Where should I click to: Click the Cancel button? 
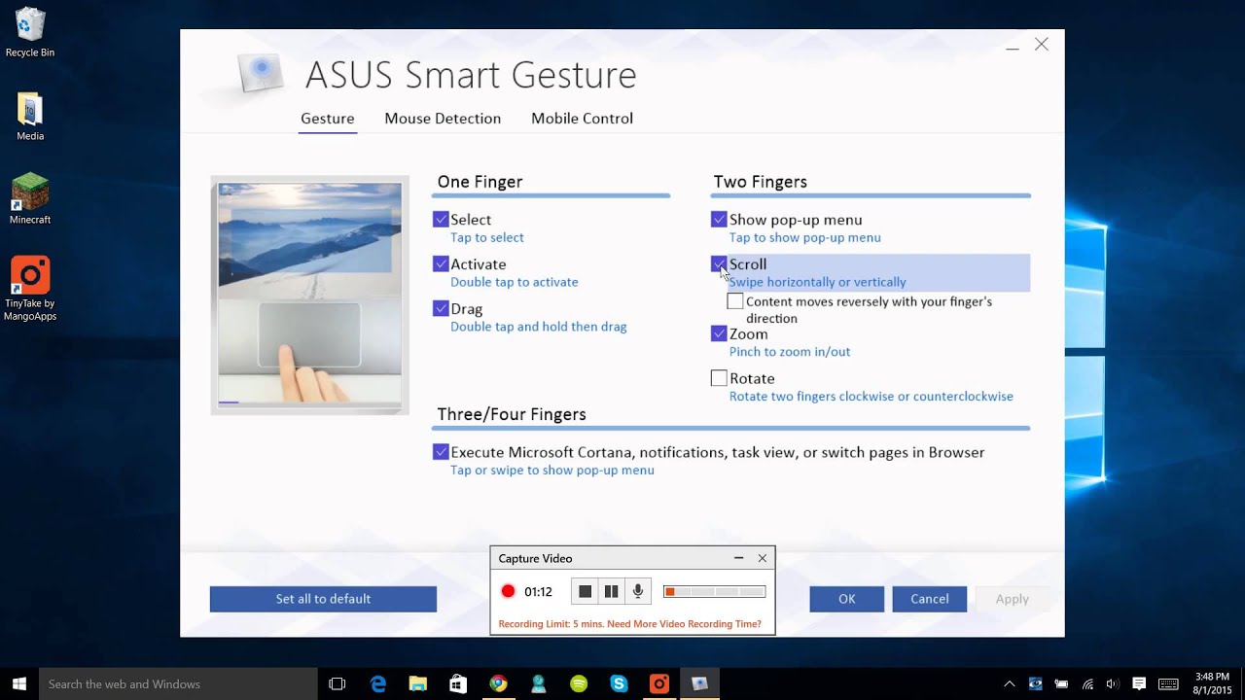pos(930,599)
